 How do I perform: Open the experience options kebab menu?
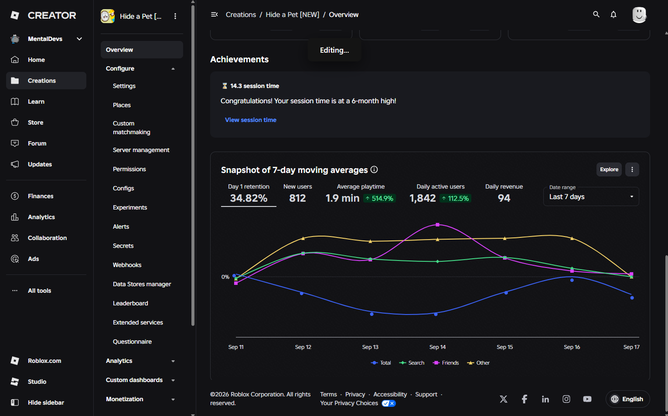[x=175, y=16]
